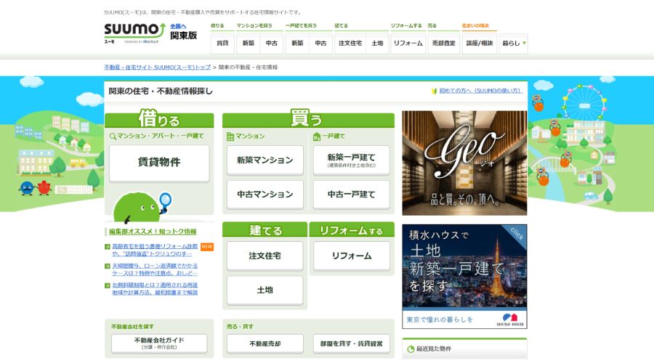Select 新築 under マンションを買う in the navigation
This screenshot has width=654, height=363.
(x=249, y=44)
